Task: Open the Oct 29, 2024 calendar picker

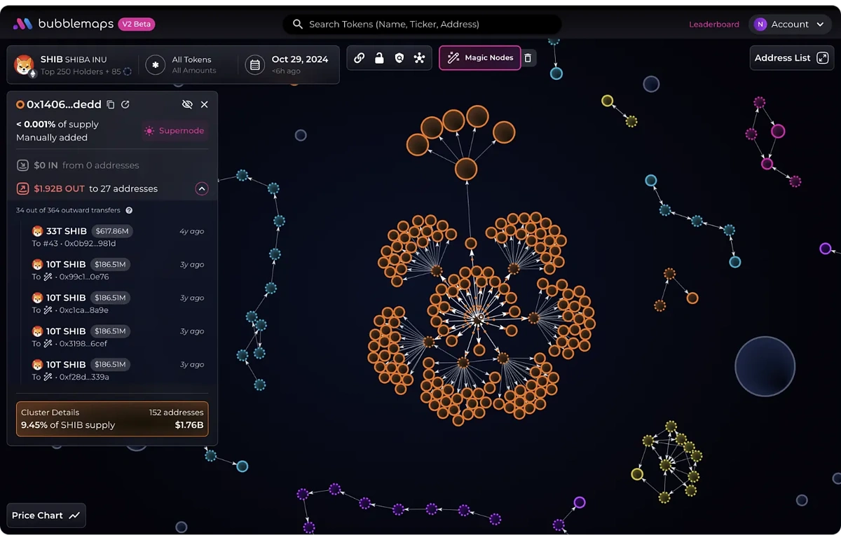Action: point(255,64)
